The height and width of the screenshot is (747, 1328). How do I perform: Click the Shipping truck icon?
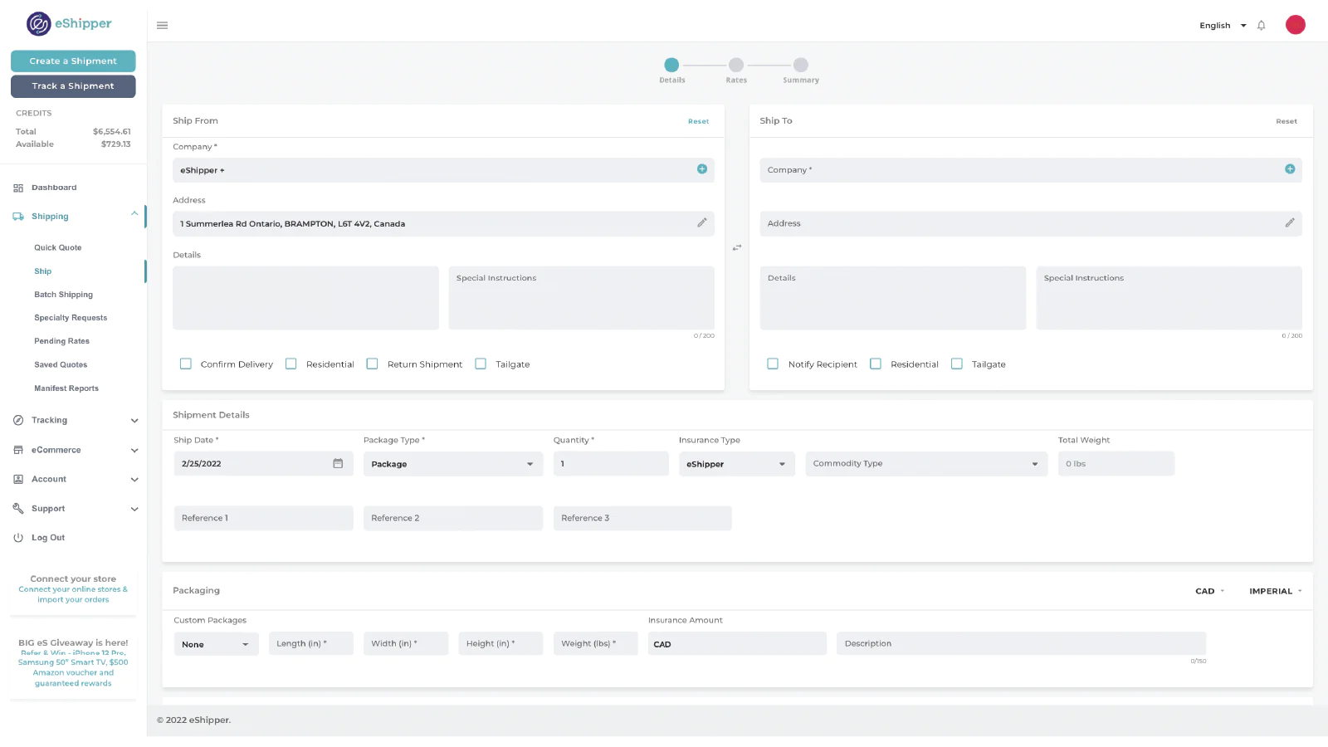[x=18, y=217]
